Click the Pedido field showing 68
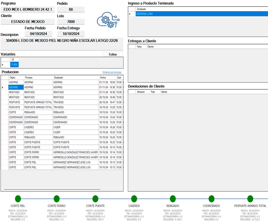The image size is (268, 224). (x=71, y=9)
